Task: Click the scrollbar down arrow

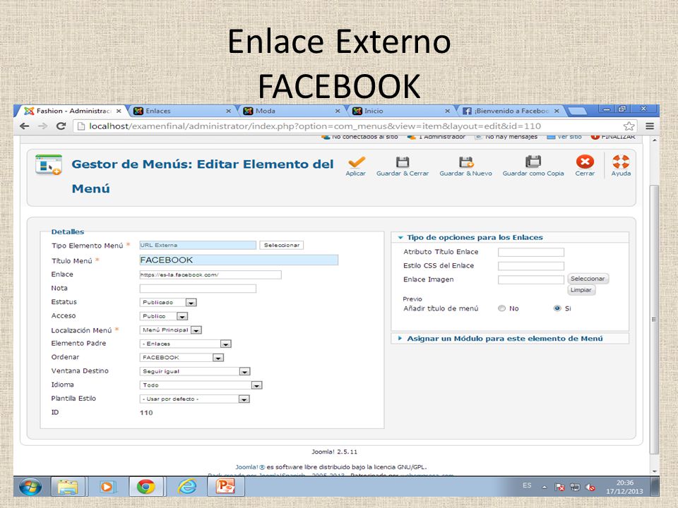Action: pos(654,471)
